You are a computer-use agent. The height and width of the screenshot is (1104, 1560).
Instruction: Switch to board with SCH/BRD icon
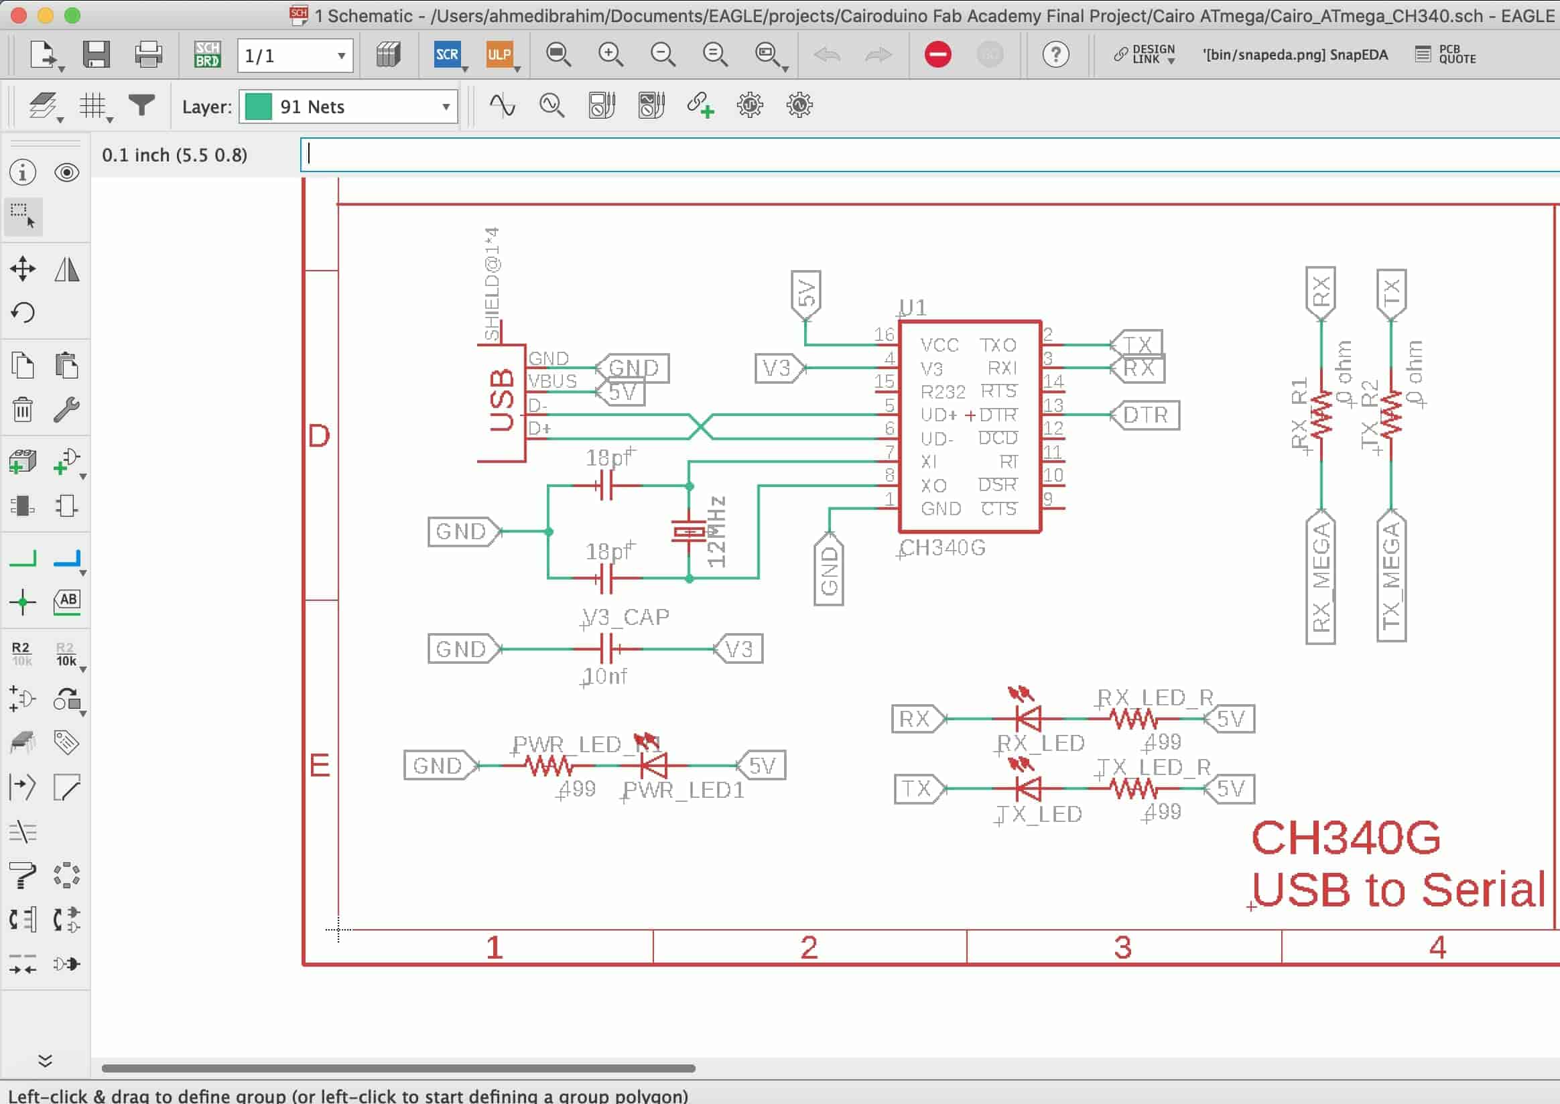pos(207,54)
